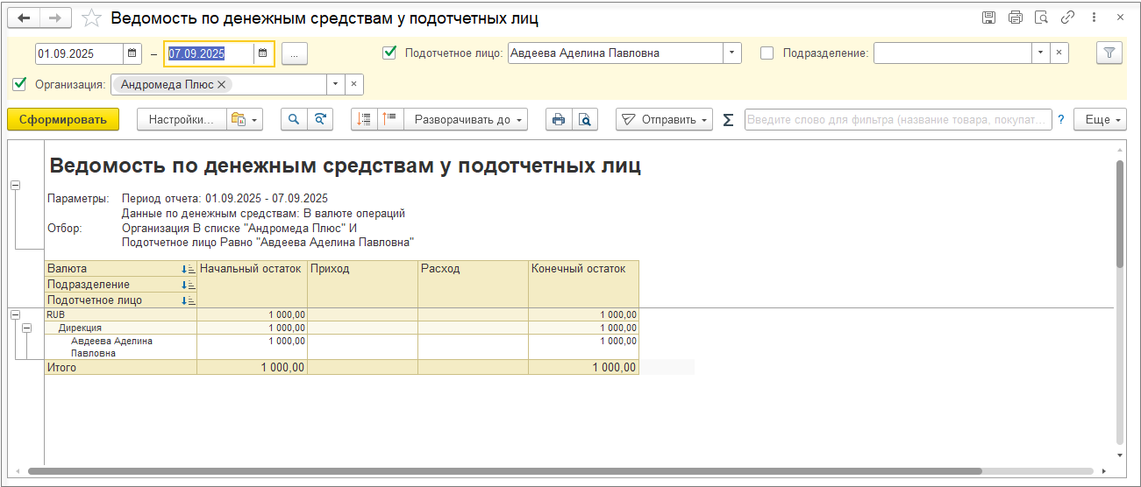Open the report variants icon dropdown

(245, 120)
